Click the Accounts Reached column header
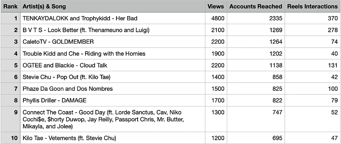 pos(256,7)
